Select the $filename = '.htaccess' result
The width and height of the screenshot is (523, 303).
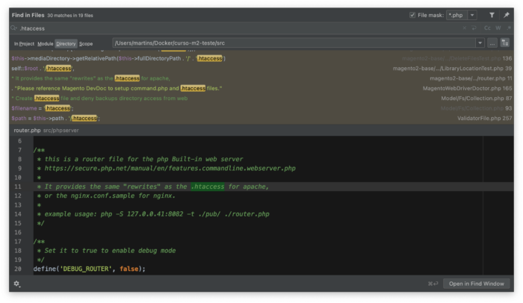(261, 108)
